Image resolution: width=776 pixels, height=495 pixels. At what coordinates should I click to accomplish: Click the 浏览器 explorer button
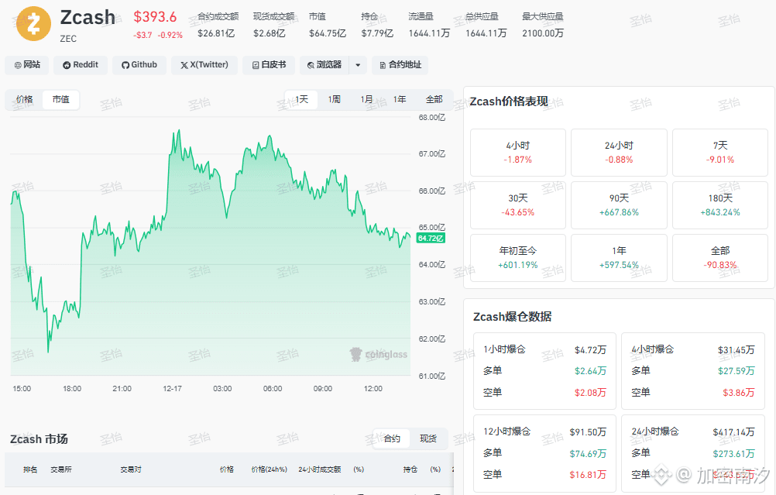point(324,65)
